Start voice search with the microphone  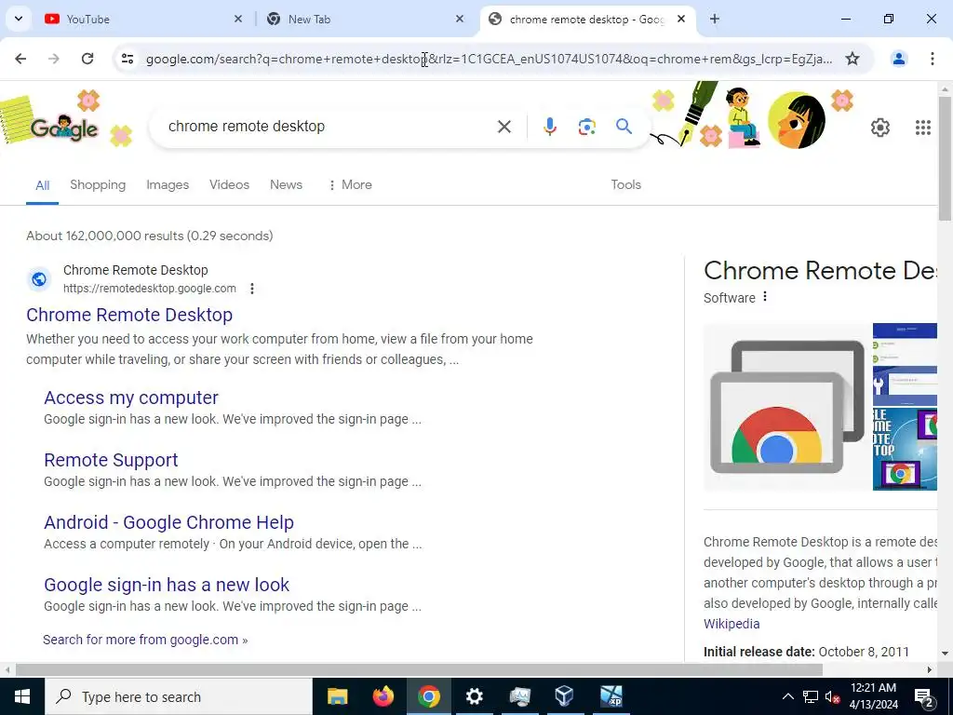pyautogui.click(x=549, y=127)
